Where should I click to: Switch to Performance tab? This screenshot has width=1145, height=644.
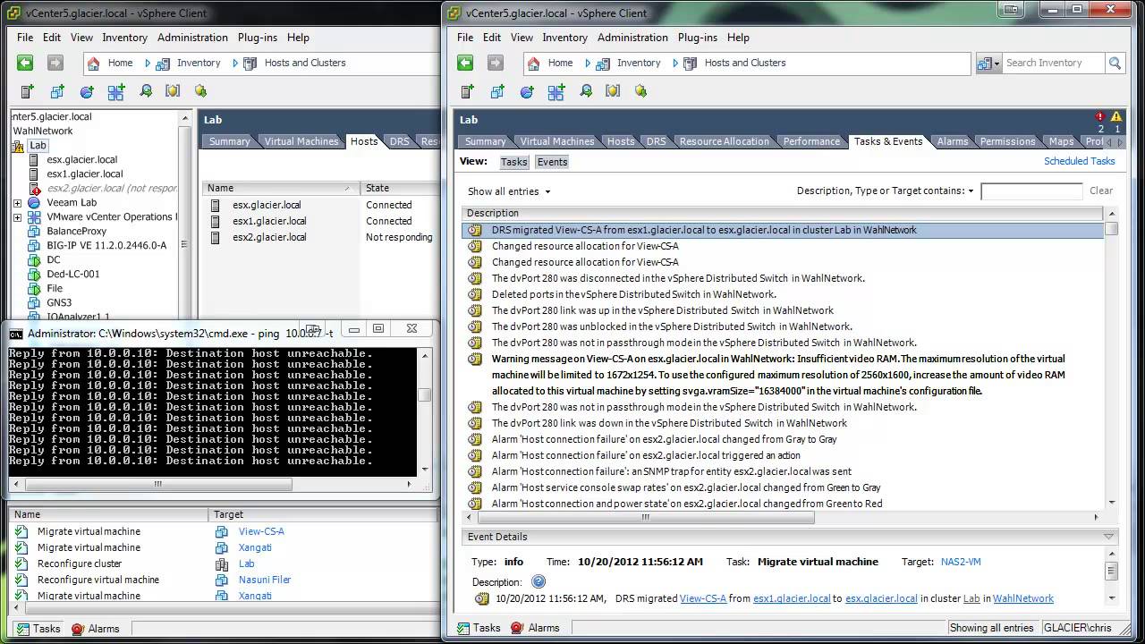point(811,141)
